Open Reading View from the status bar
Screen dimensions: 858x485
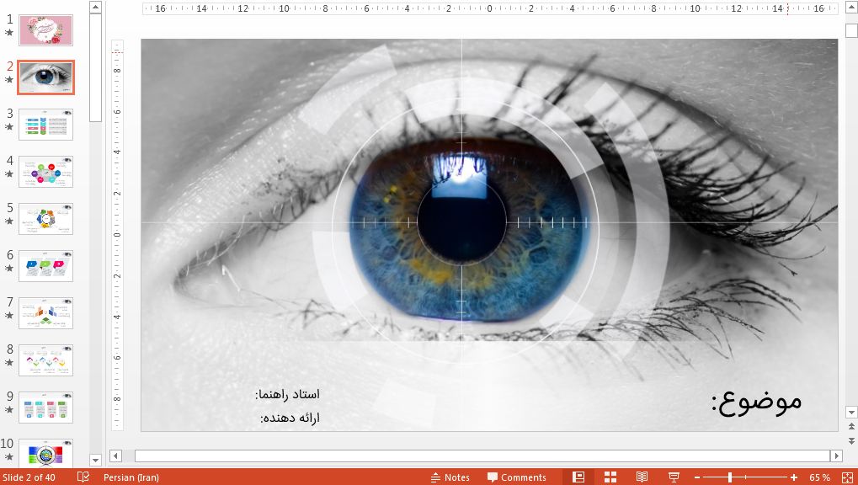(641, 477)
